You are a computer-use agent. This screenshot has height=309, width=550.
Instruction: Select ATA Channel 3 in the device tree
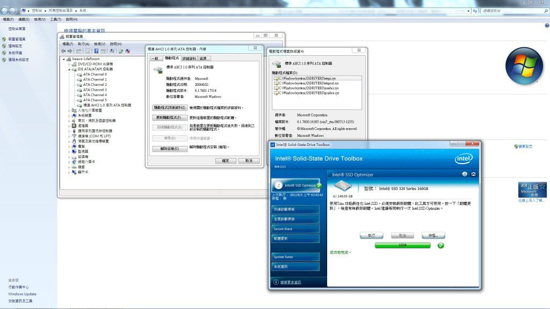pos(95,90)
